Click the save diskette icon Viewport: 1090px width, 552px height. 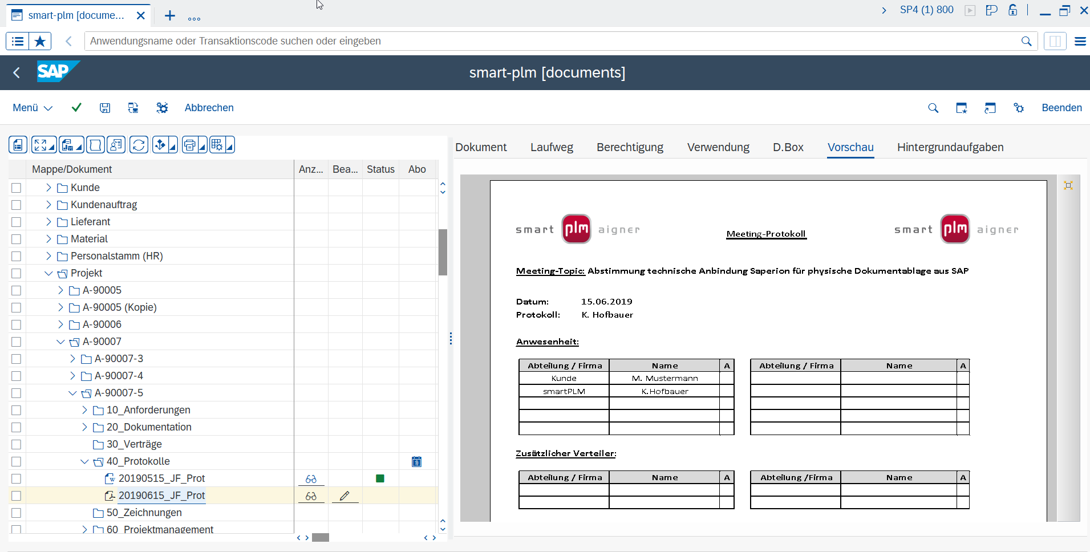[x=105, y=108]
